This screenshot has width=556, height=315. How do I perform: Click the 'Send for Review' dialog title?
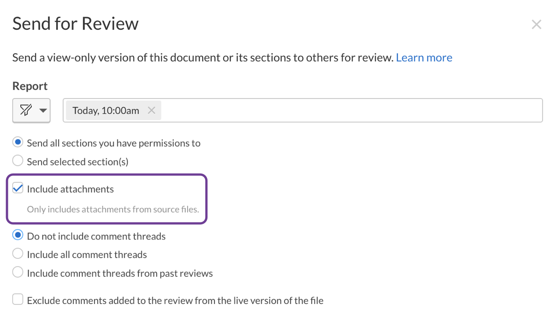[x=75, y=23]
